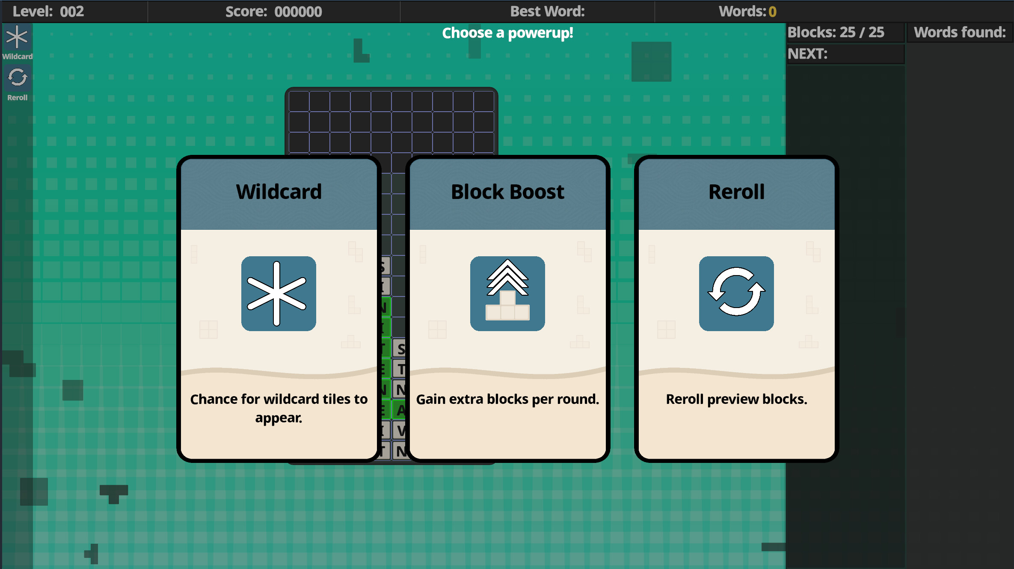
Task: Choose the Wildcard powerup card
Action: [x=278, y=308]
